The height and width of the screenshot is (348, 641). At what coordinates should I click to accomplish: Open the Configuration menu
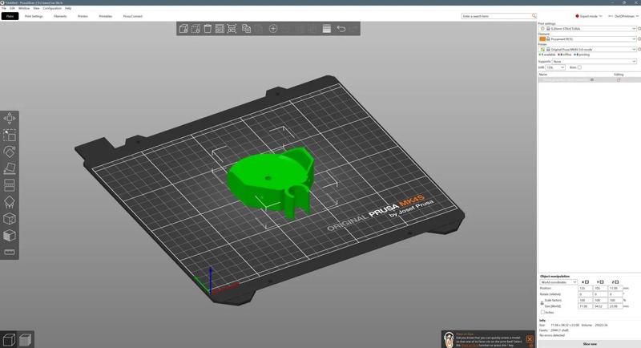click(x=51, y=8)
